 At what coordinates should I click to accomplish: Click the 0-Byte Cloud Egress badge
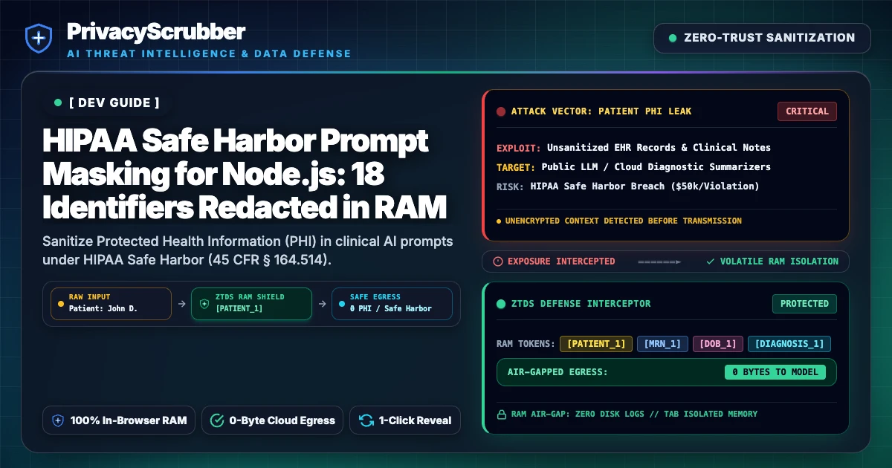[x=272, y=420]
